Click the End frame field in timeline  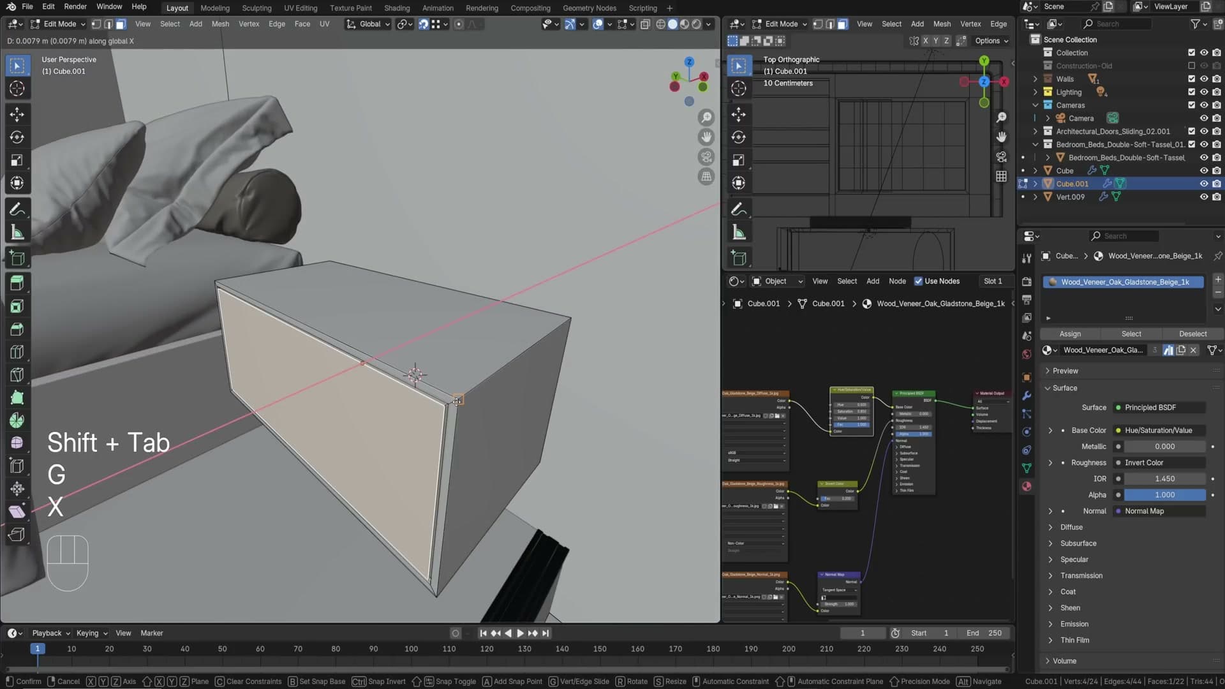983,633
